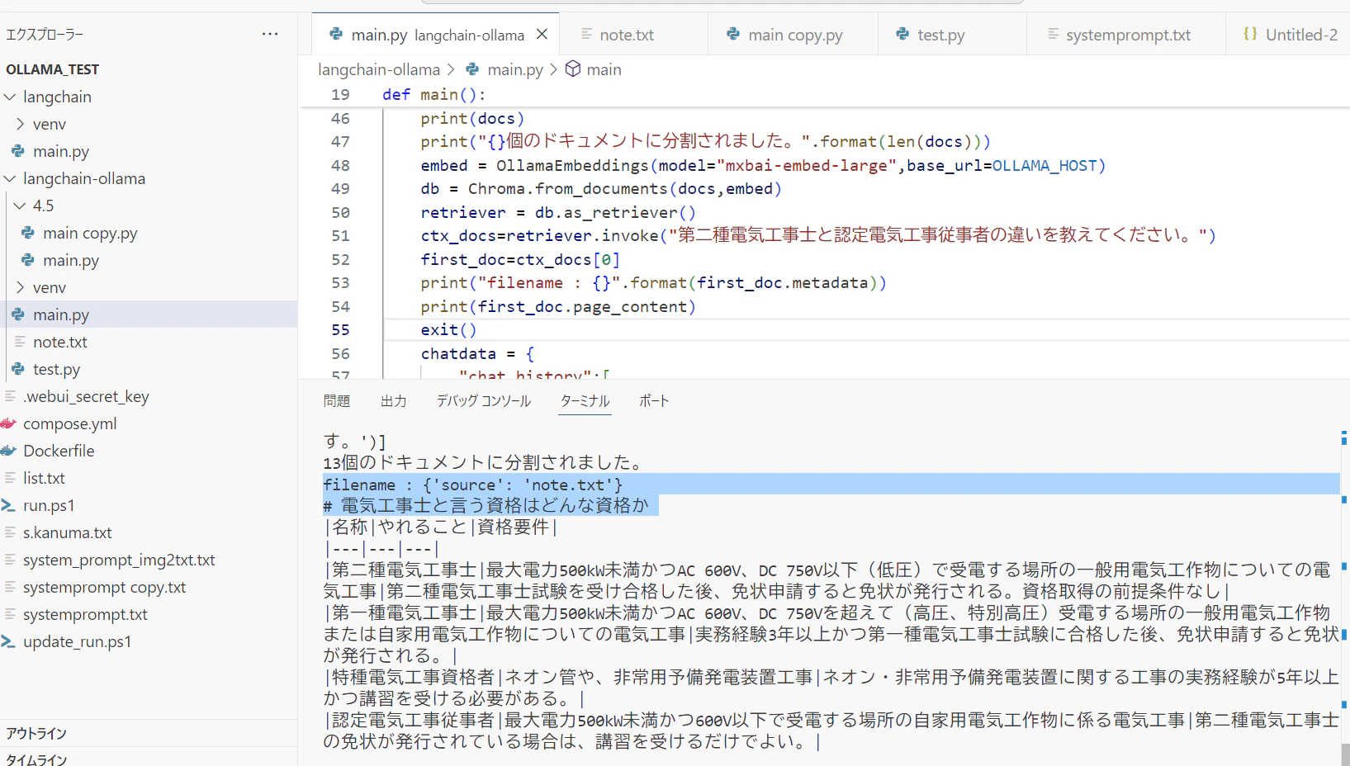Jump to the sticky 'def main():' line
This screenshot has width=1350, height=766.
point(434,94)
